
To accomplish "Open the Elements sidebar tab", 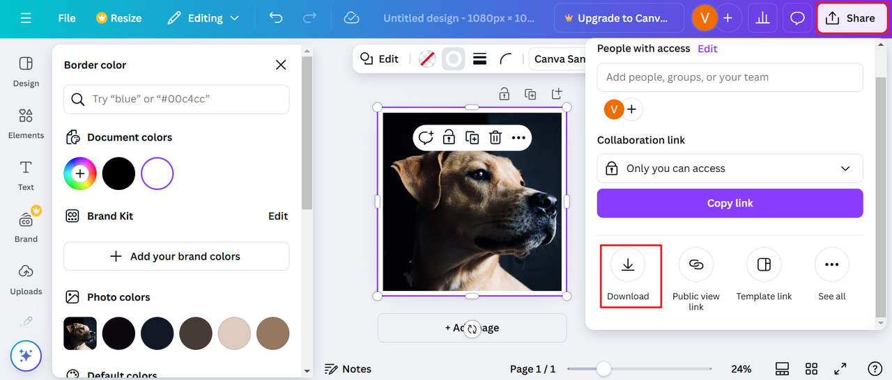I will tap(26, 124).
